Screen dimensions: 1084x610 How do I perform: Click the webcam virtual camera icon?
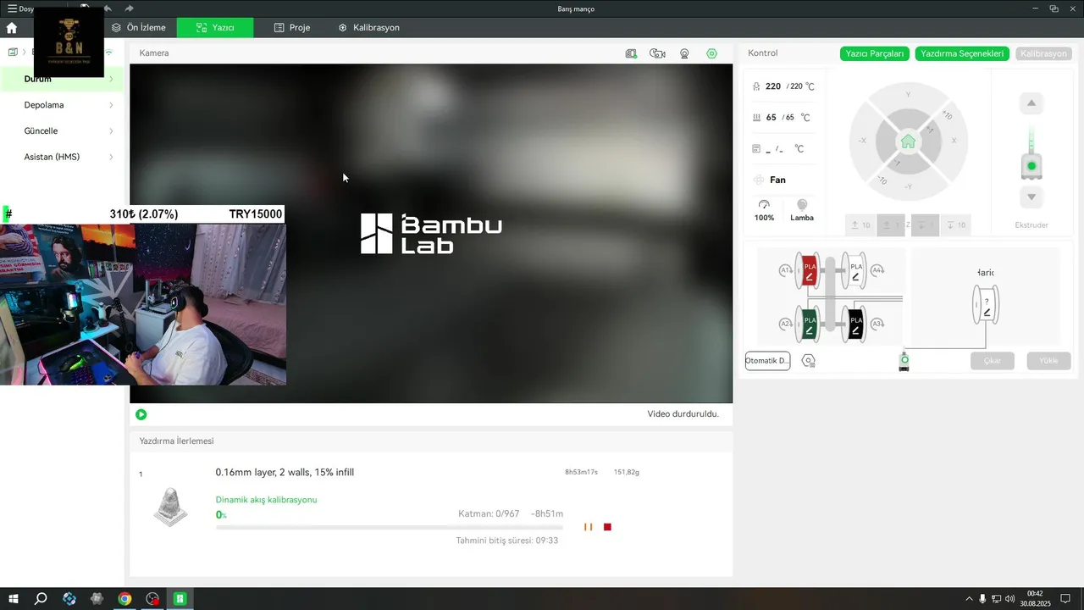pyautogui.click(x=684, y=53)
